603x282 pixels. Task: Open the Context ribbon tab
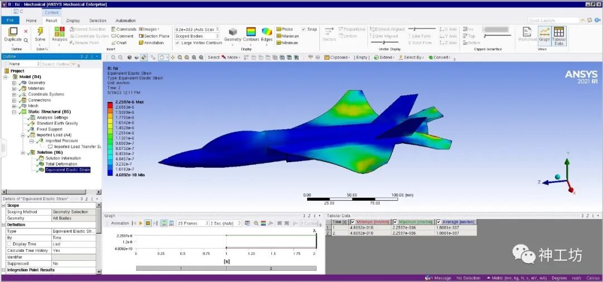51,13
